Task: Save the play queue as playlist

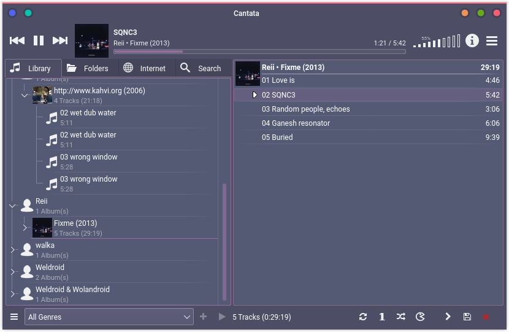Action: [467, 317]
